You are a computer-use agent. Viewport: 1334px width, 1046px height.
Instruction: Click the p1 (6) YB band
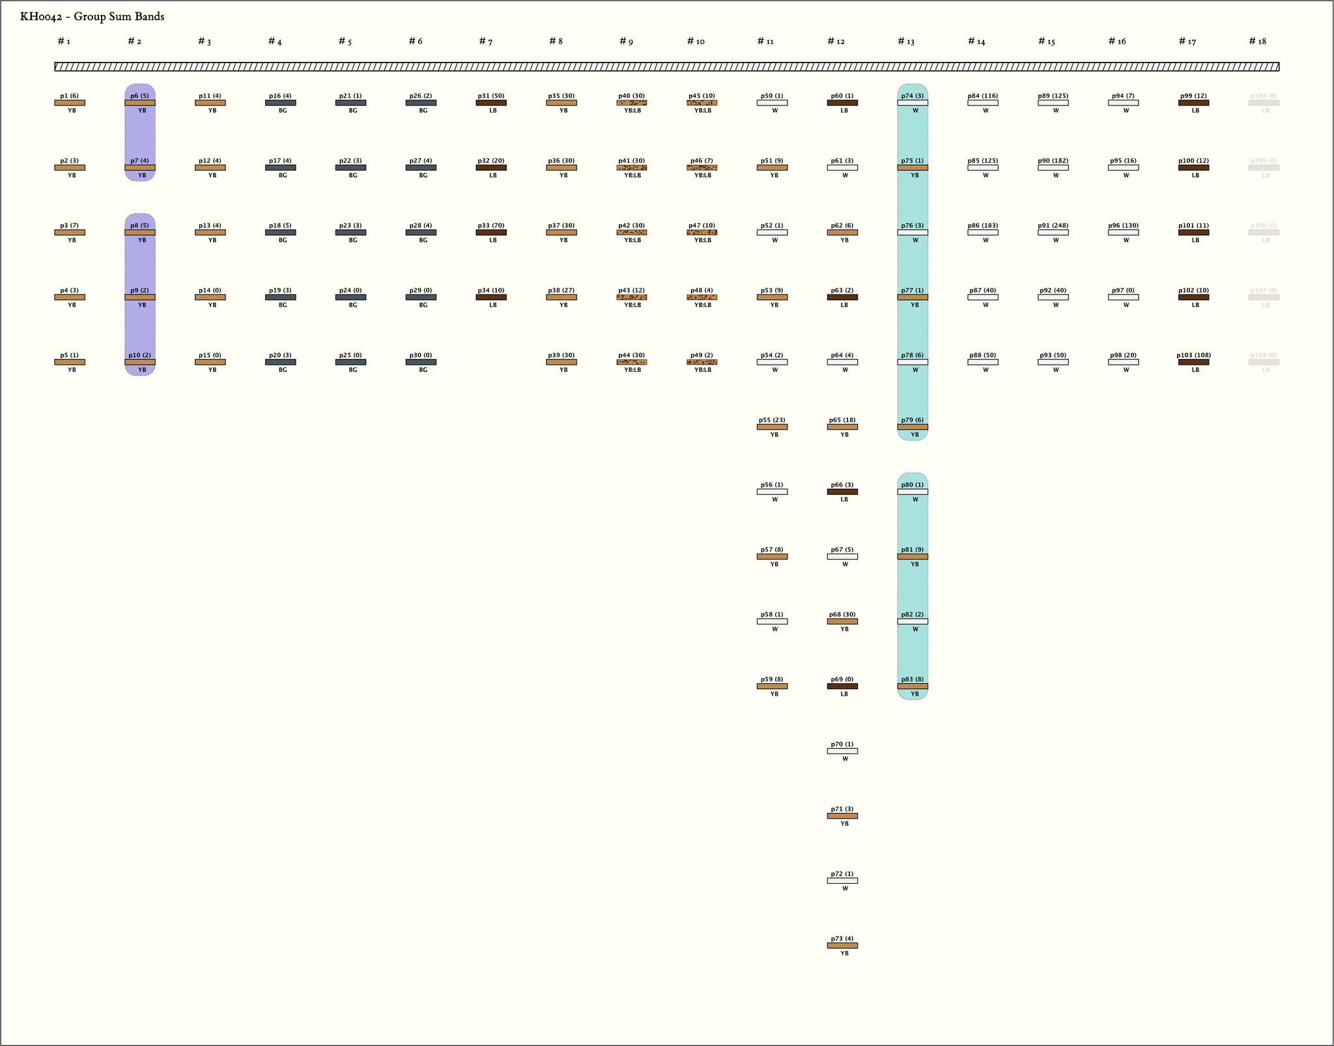click(x=70, y=103)
